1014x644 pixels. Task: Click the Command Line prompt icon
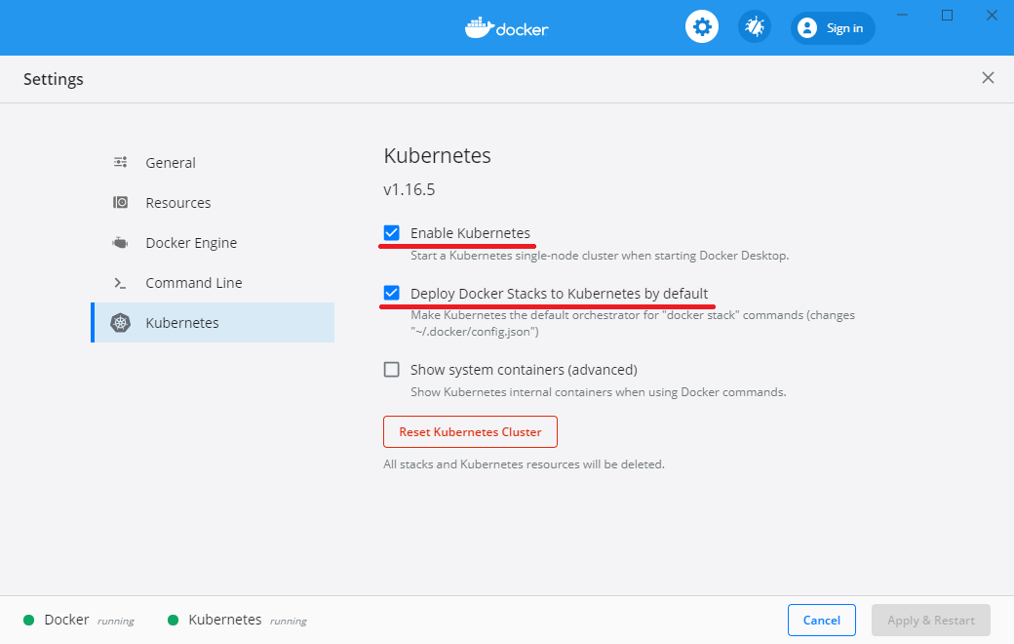coord(120,283)
